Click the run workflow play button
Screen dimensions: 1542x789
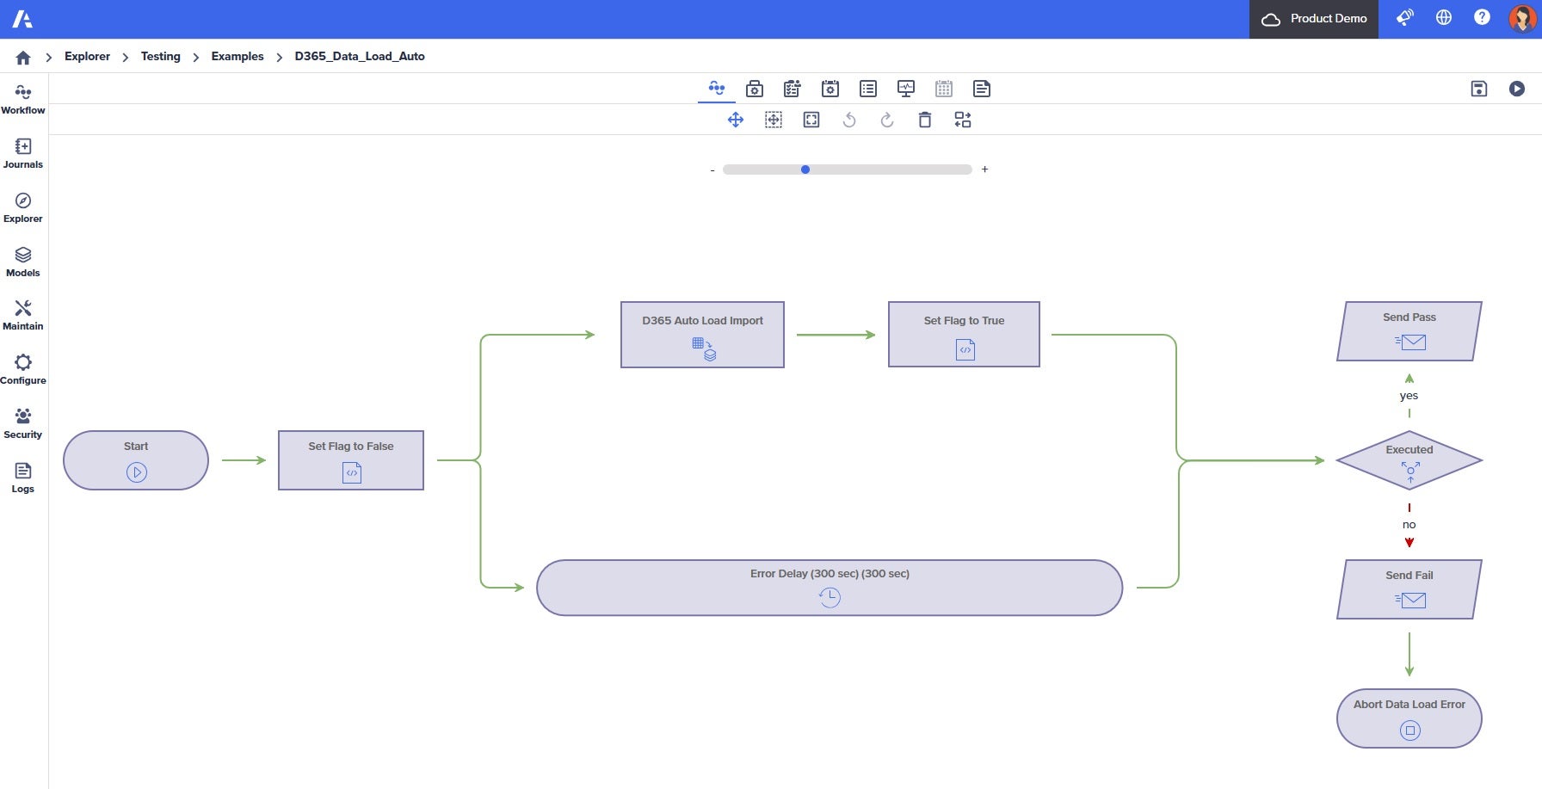[x=1517, y=89]
